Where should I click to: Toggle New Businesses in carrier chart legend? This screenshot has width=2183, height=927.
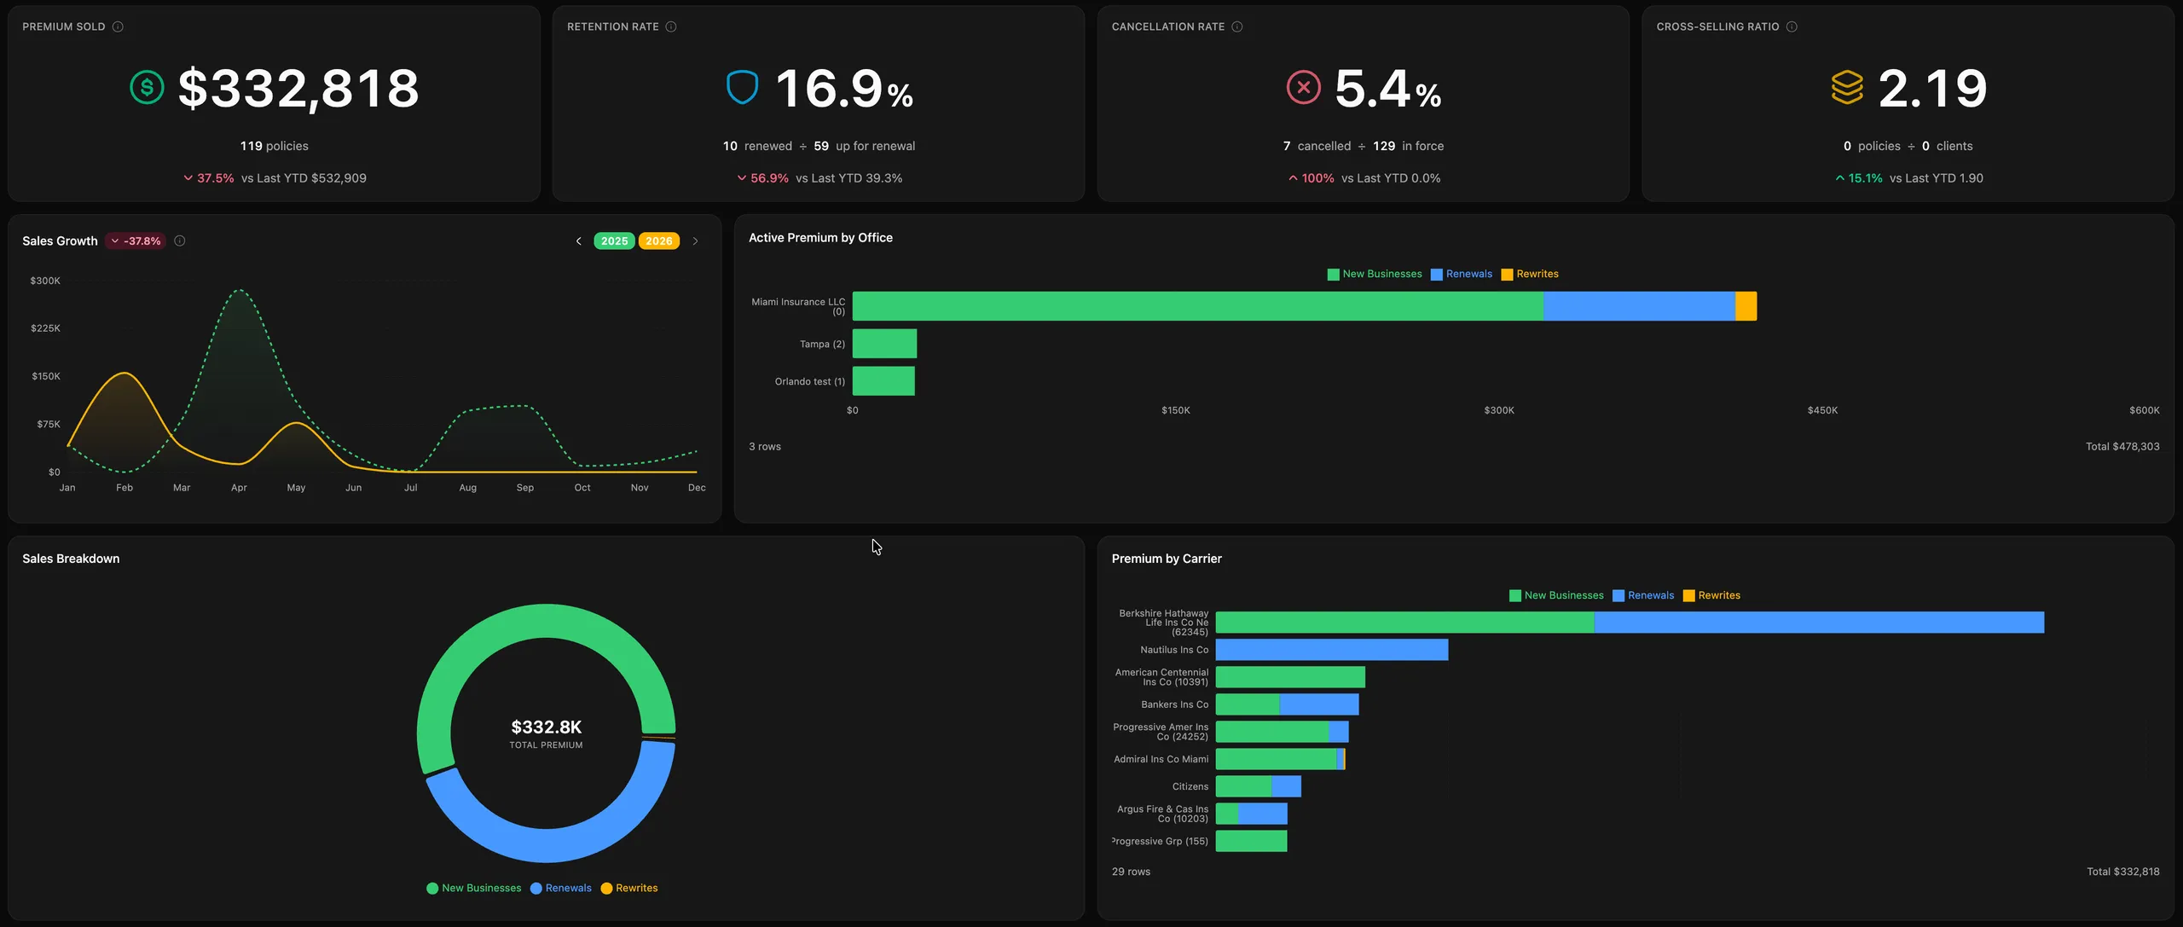pos(1556,595)
